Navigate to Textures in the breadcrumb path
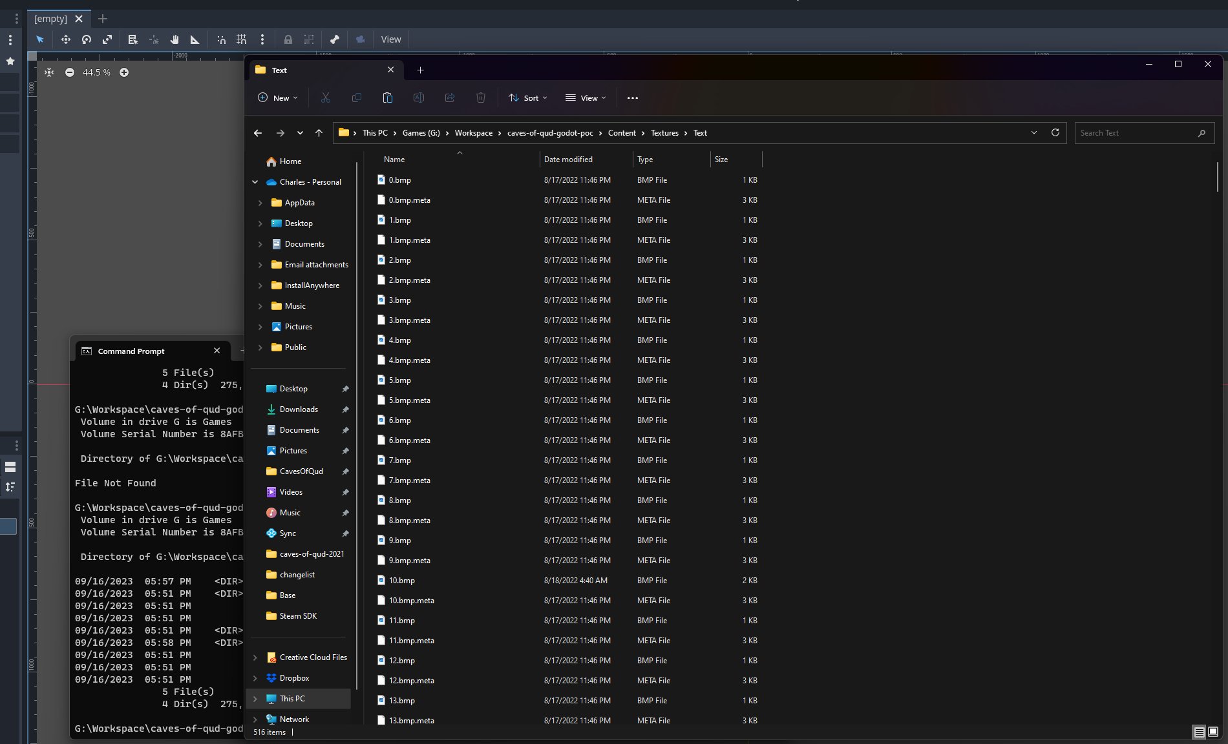 coord(664,133)
